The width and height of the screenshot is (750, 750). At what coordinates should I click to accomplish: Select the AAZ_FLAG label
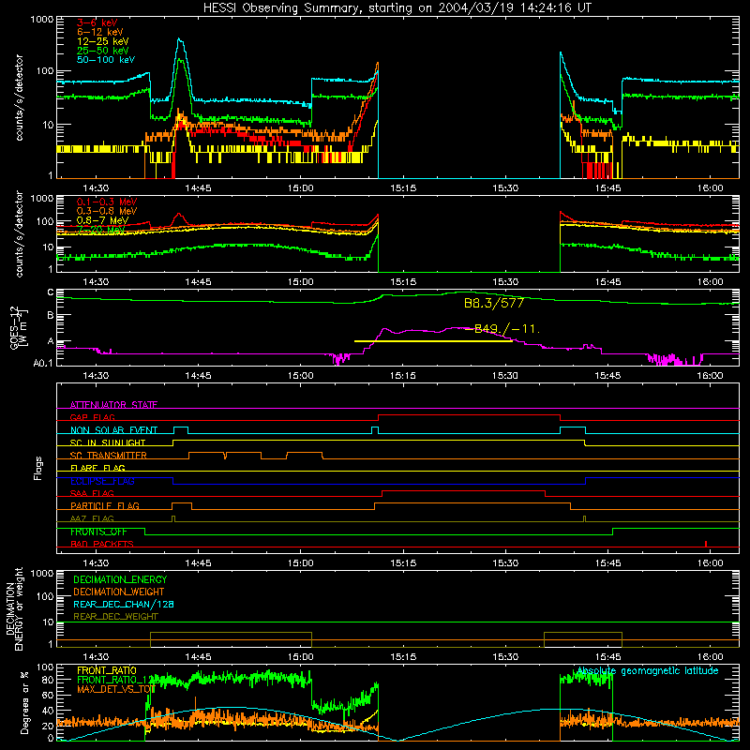coord(92,518)
